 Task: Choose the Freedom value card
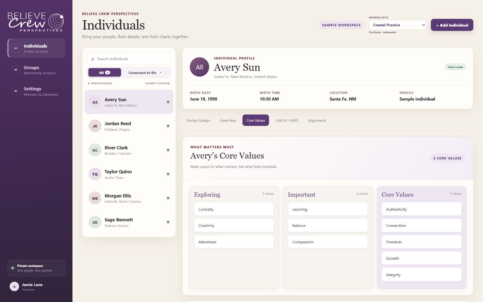coord(421,242)
